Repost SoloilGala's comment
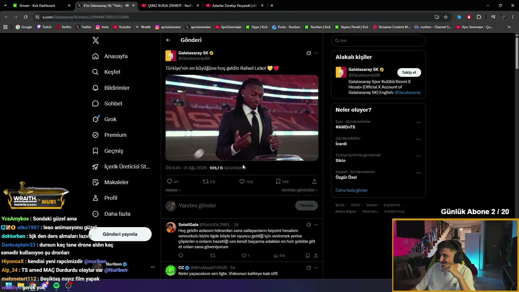 coord(212,255)
